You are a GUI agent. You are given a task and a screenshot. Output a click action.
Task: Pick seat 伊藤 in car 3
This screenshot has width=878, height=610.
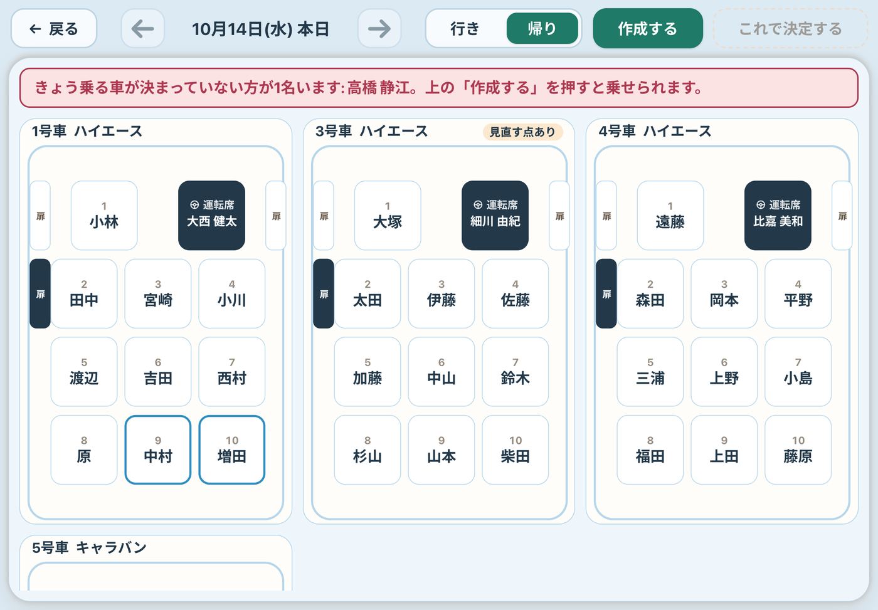click(442, 293)
